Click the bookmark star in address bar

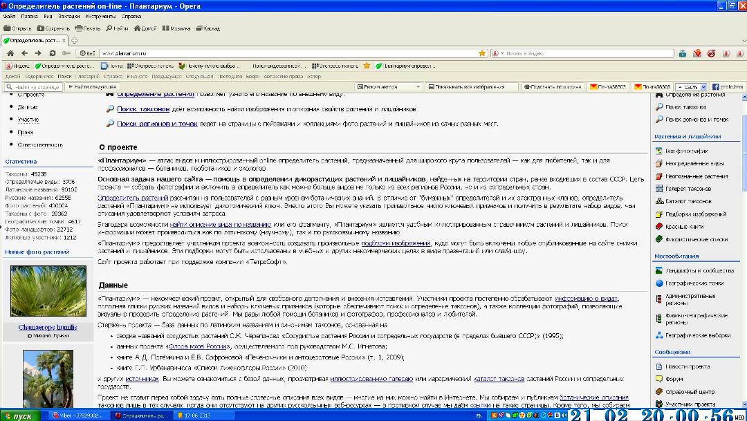tap(482, 53)
